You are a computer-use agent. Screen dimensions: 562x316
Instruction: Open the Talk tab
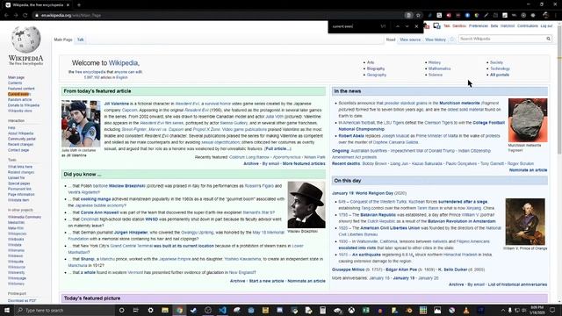pos(80,39)
